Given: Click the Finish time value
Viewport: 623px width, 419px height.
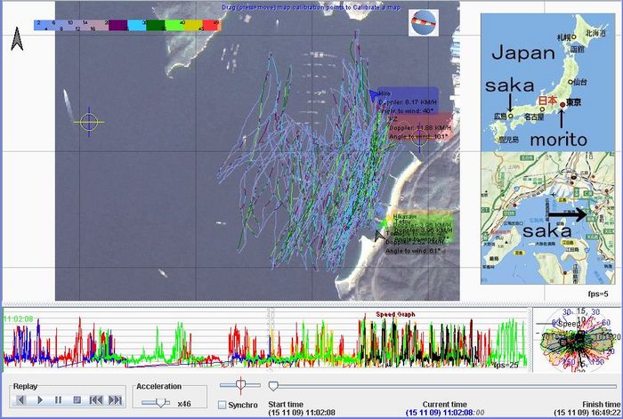Looking at the screenshot, I should [587, 413].
